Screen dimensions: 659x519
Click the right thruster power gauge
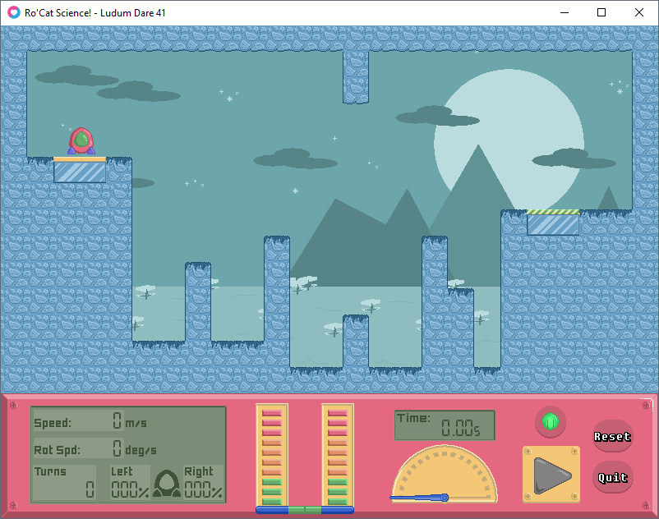point(338,455)
